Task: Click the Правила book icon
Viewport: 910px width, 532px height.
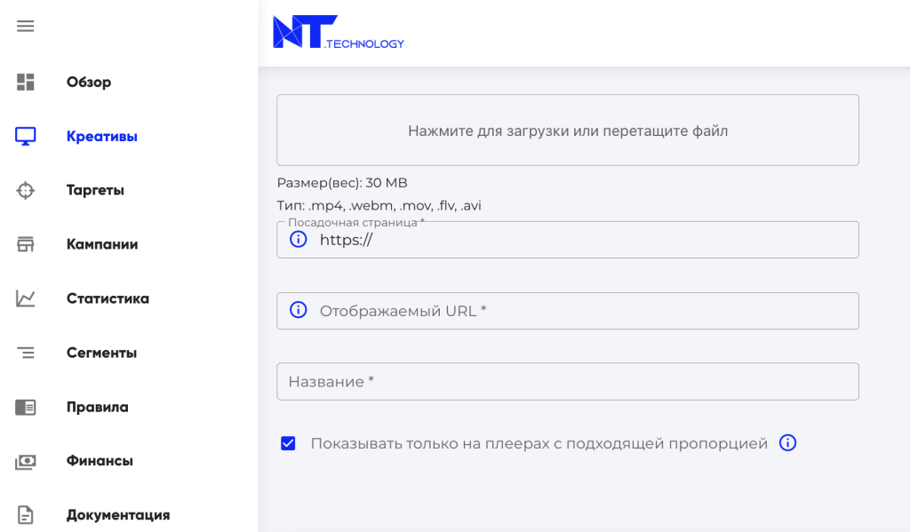Action: (26, 407)
